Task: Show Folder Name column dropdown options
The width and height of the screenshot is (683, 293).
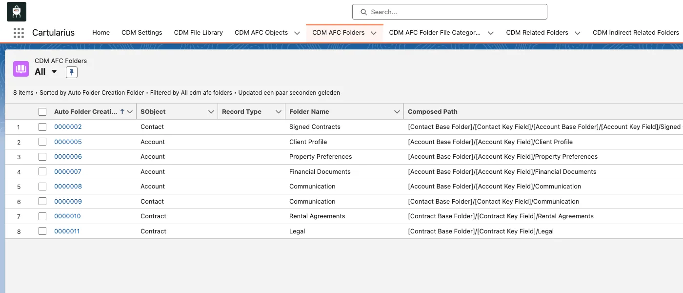Action: click(x=397, y=112)
